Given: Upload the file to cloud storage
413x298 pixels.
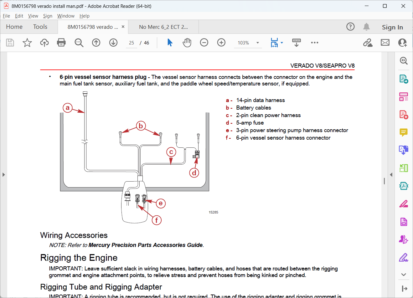Looking at the screenshot, I should point(44,43).
